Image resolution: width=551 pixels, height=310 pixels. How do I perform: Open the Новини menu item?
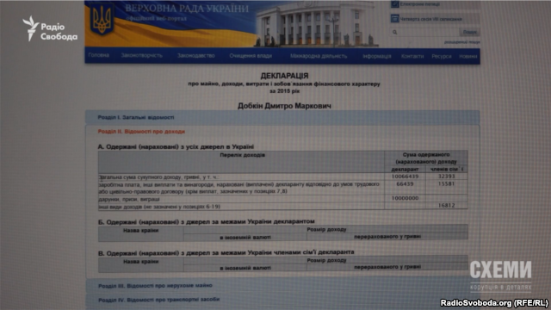pyautogui.click(x=467, y=56)
